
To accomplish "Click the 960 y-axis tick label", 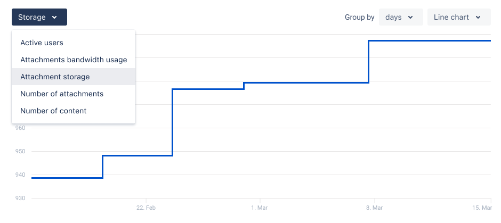I will 20,128.
